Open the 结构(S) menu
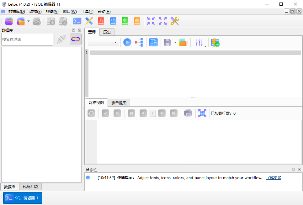This screenshot has width=303, height=205. coord(35,12)
